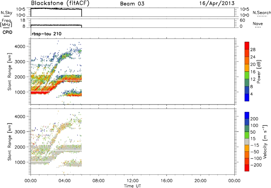The image size is (271, 188).
Task: Click the Time UT axis label
Action: 132,186
